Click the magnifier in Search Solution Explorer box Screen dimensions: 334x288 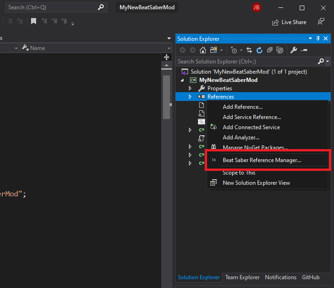[321, 62]
